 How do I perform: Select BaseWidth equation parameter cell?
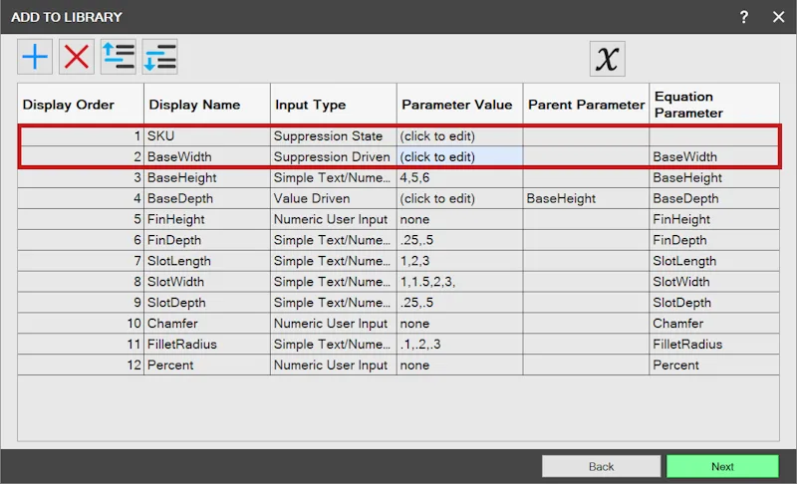click(x=714, y=157)
